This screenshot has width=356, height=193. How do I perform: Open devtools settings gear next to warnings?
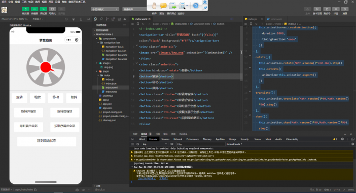tap(342, 139)
